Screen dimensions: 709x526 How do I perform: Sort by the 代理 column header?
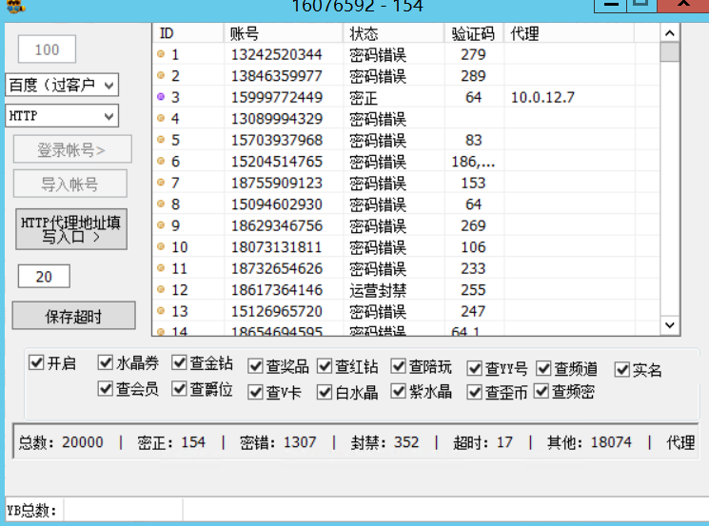click(x=569, y=33)
